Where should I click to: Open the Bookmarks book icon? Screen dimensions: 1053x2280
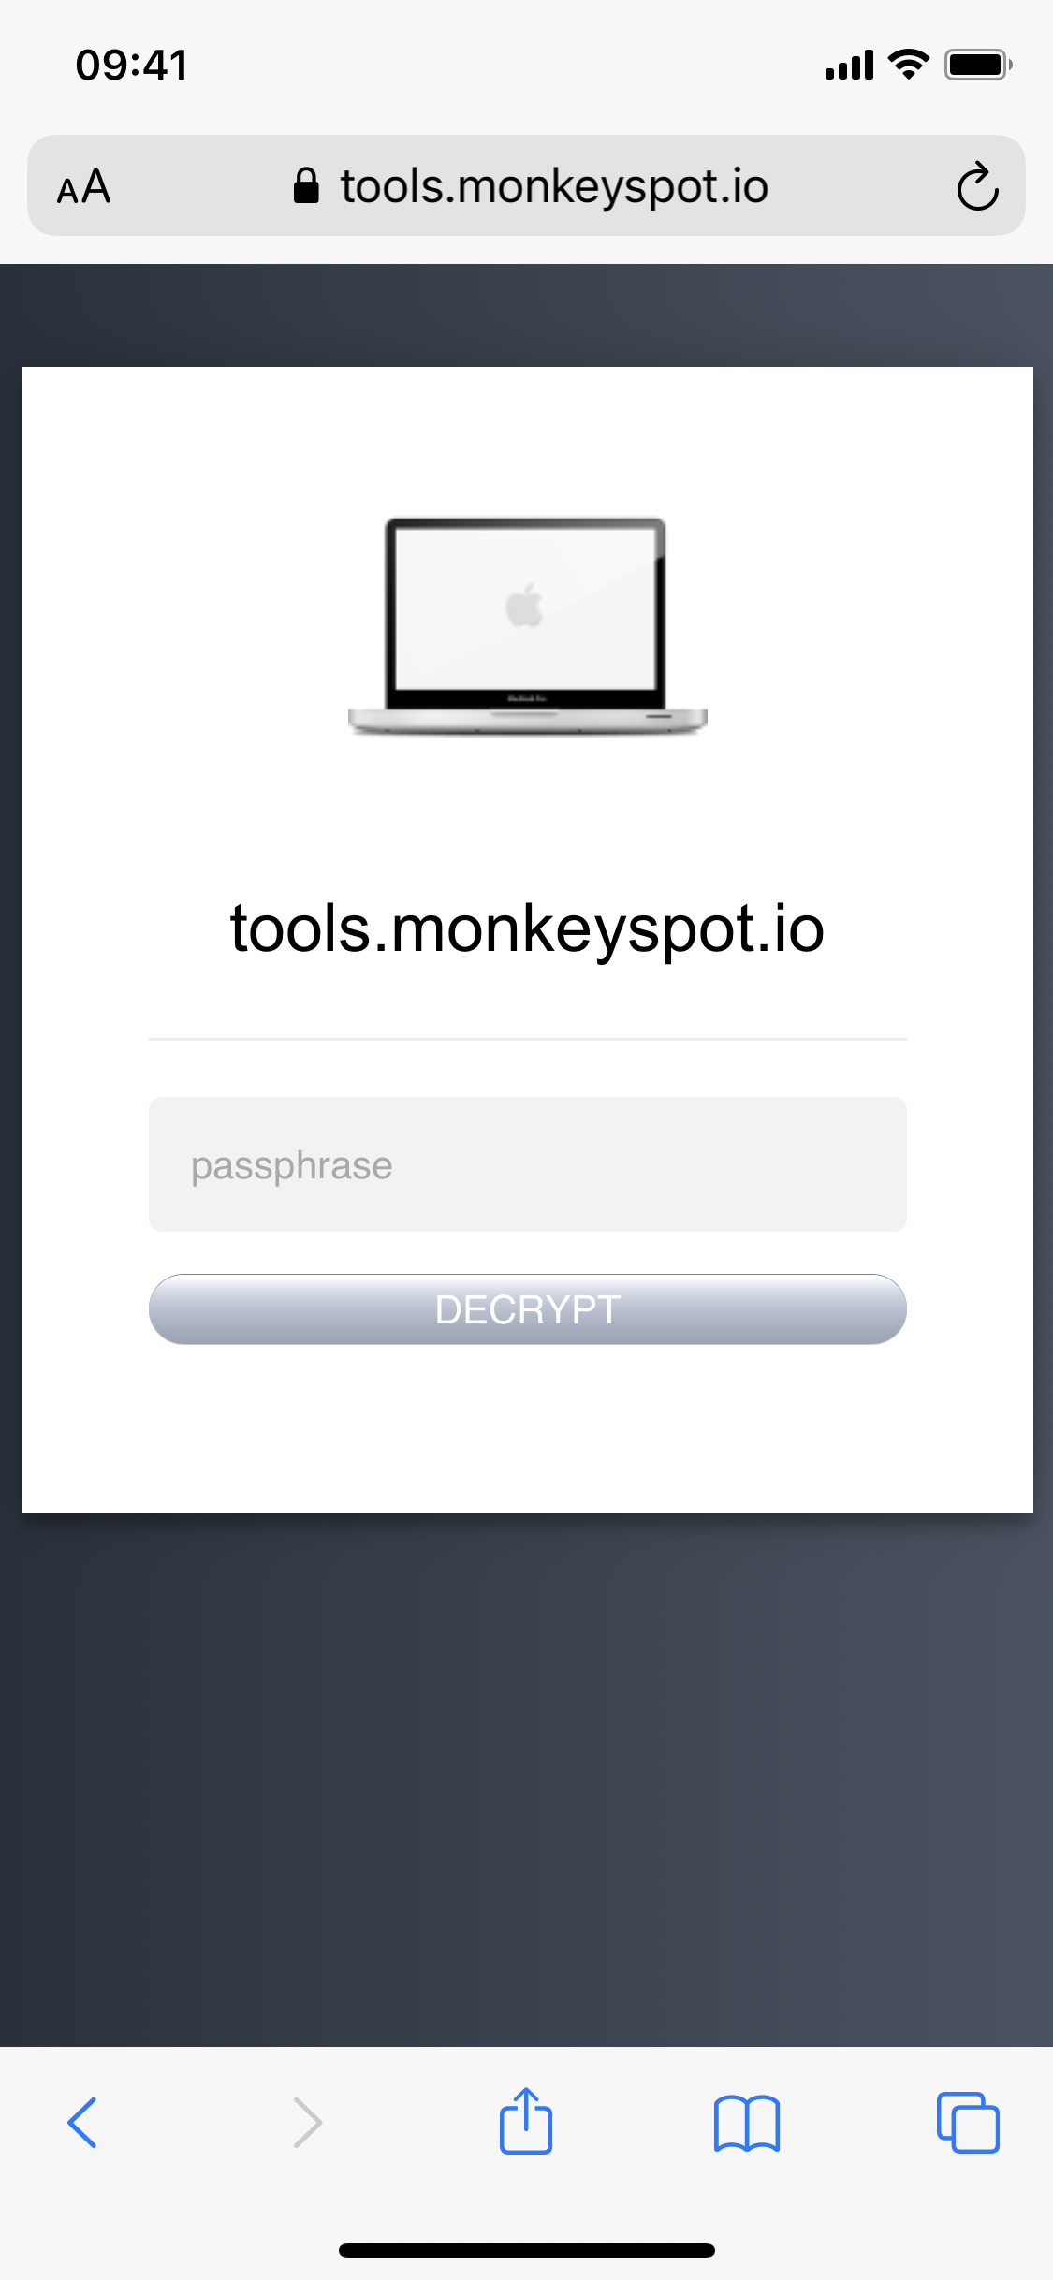tap(746, 2123)
